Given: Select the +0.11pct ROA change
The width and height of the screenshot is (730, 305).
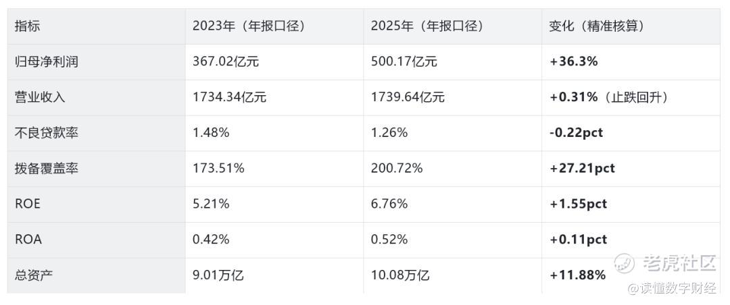Looking at the screenshot, I should 578,240.
